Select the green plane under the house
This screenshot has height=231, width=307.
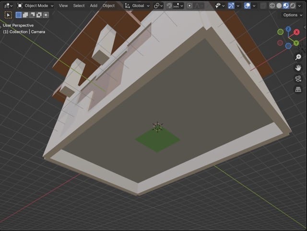click(158, 140)
